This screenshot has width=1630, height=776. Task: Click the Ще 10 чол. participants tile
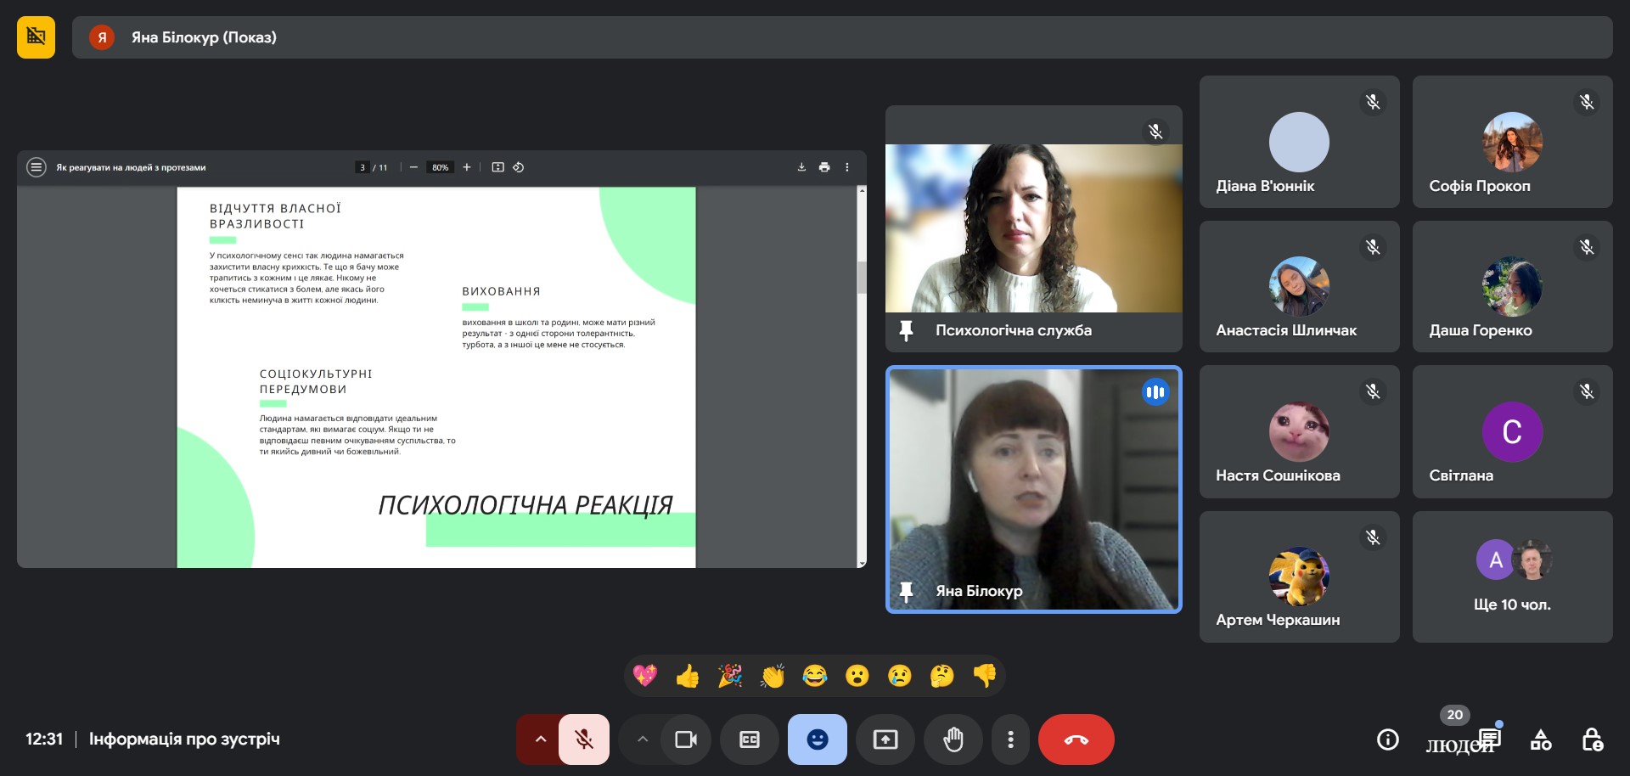point(1512,577)
